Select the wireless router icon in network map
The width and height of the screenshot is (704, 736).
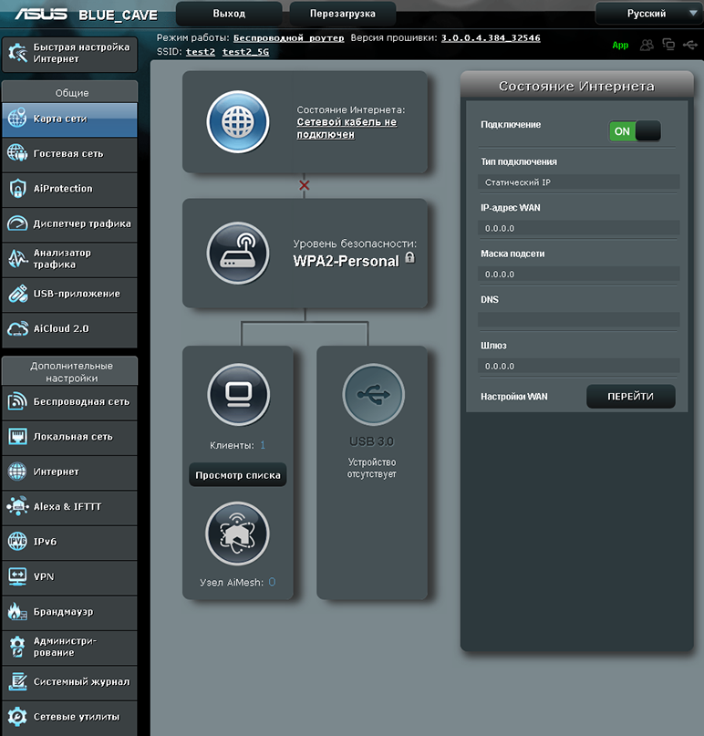tap(238, 254)
